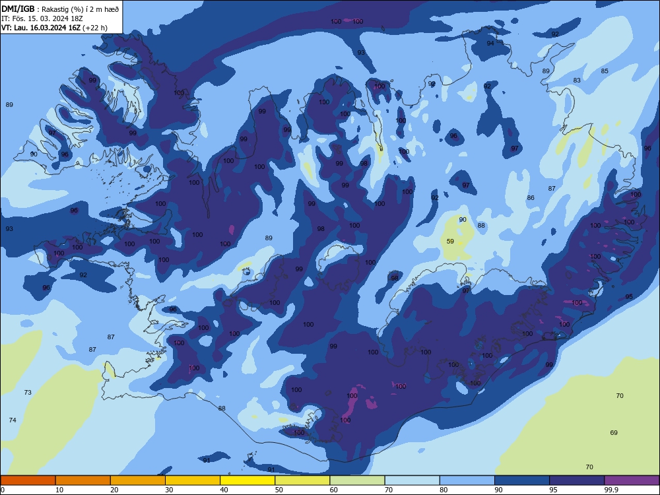This screenshot has height=495, width=660.
Task: Click the '30' label on the legend scale
Action: pos(169,490)
